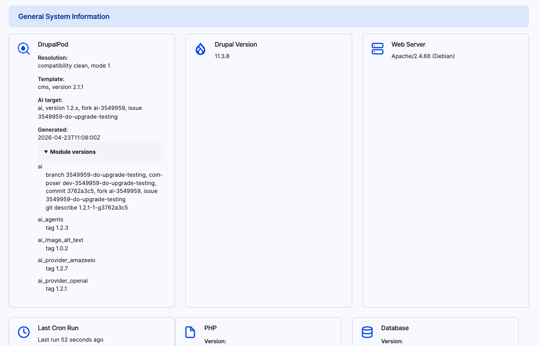The height and width of the screenshot is (346, 540).
Task: Click the ai_provider_amazeeio module name
Action: click(x=67, y=260)
